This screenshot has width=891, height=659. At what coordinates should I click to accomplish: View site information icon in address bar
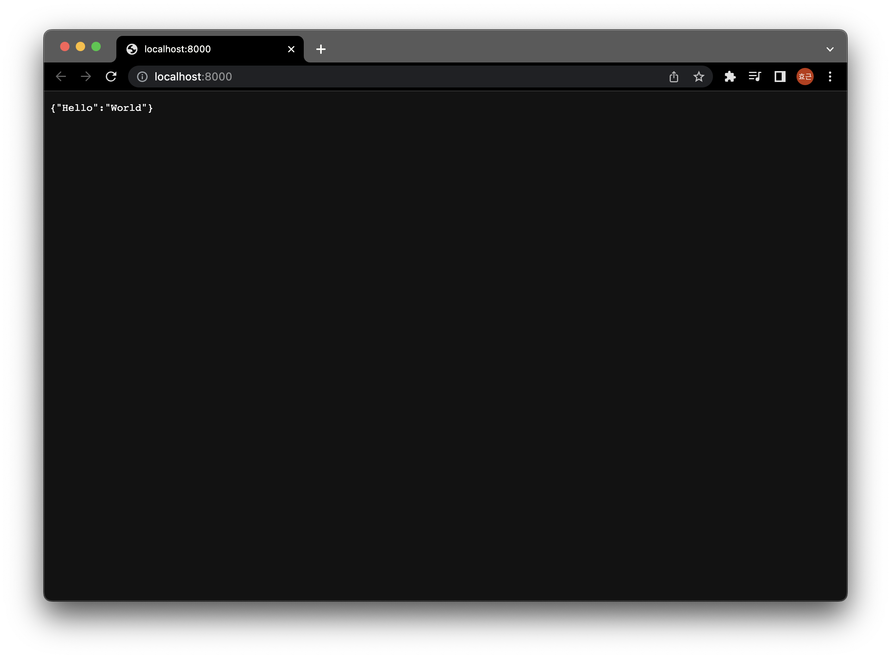pos(143,77)
